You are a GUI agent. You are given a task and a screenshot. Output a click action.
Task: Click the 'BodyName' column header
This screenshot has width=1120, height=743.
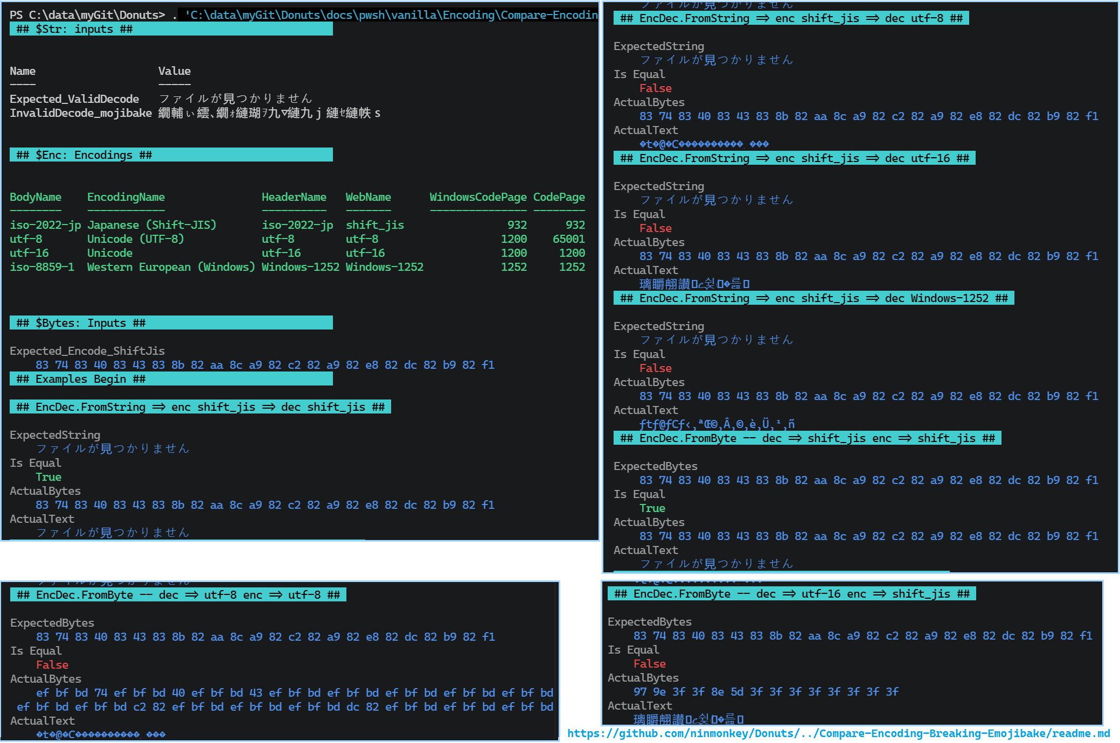pyautogui.click(x=36, y=197)
